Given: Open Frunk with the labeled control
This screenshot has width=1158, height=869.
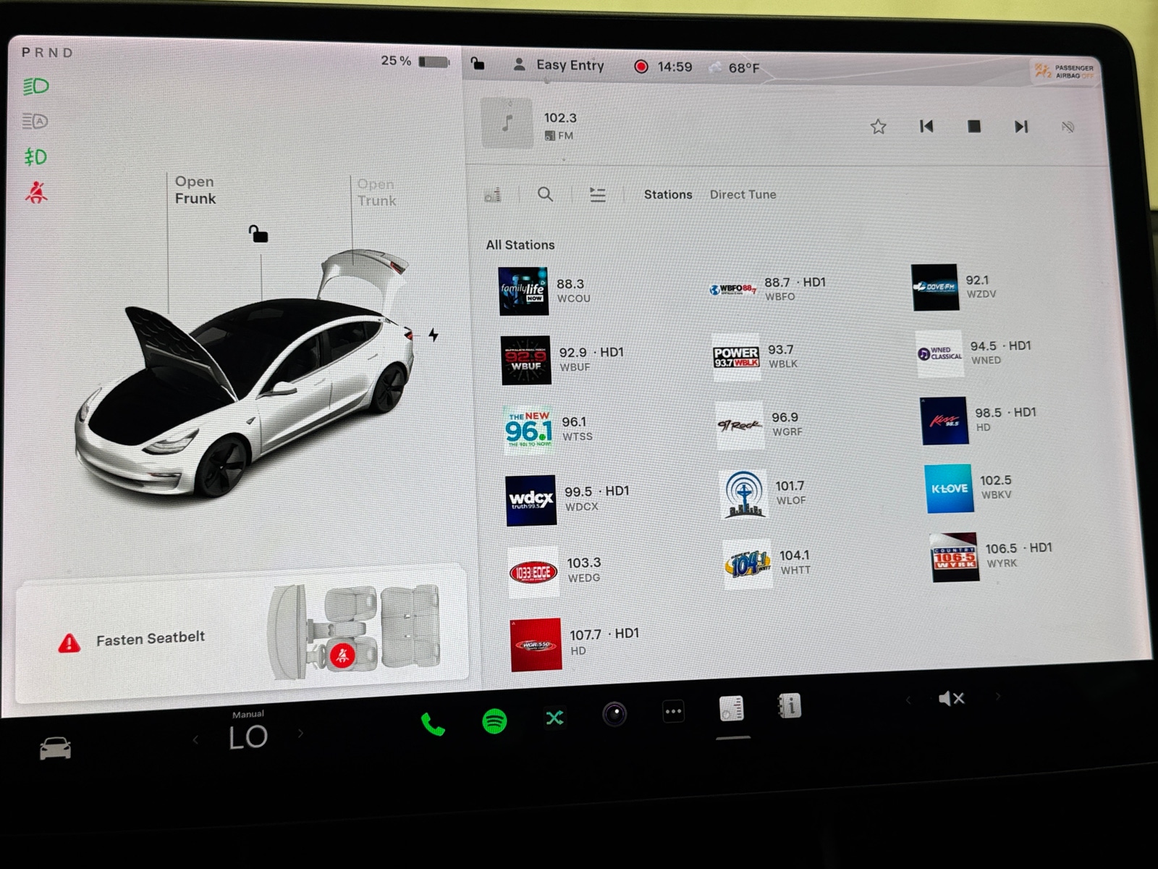Looking at the screenshot, I should (195, 190).
